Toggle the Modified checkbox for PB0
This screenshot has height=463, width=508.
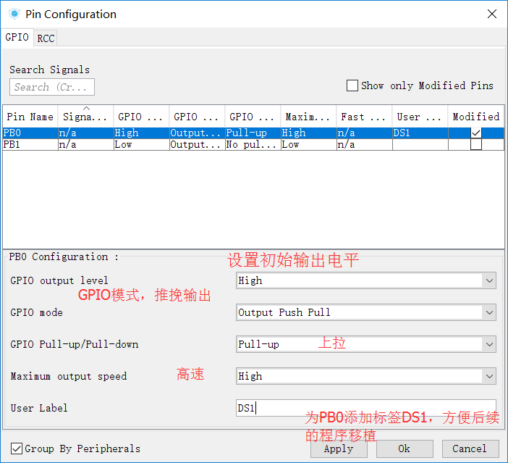tap(475, 133)
